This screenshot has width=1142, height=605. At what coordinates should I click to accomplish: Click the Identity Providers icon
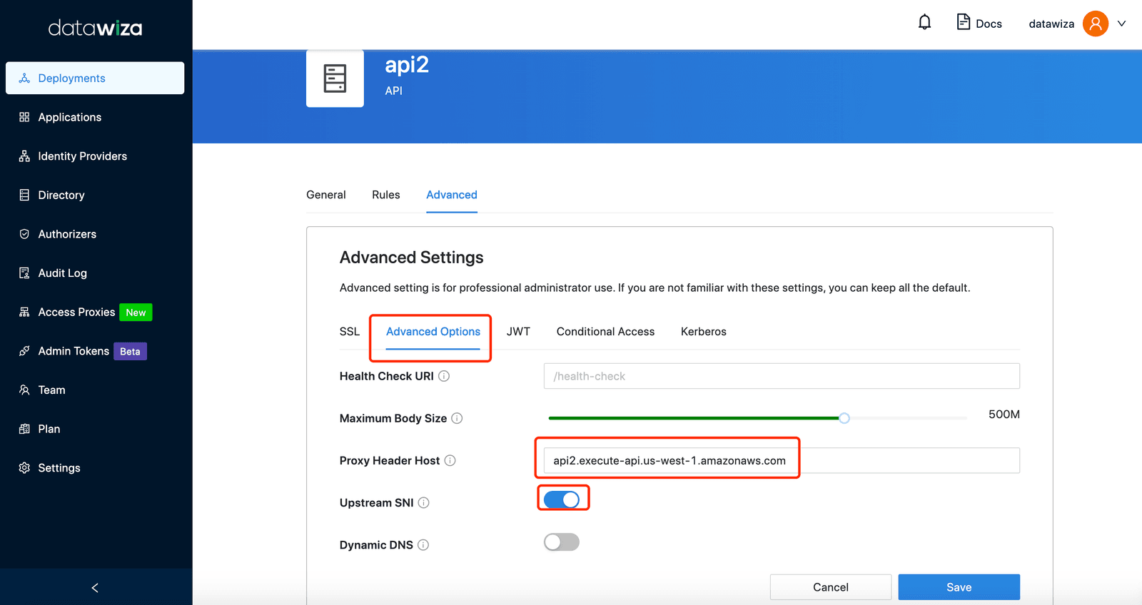click(x=24, y=156)
